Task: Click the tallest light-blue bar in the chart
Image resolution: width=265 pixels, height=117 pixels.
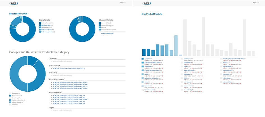Action: point(176,45)
